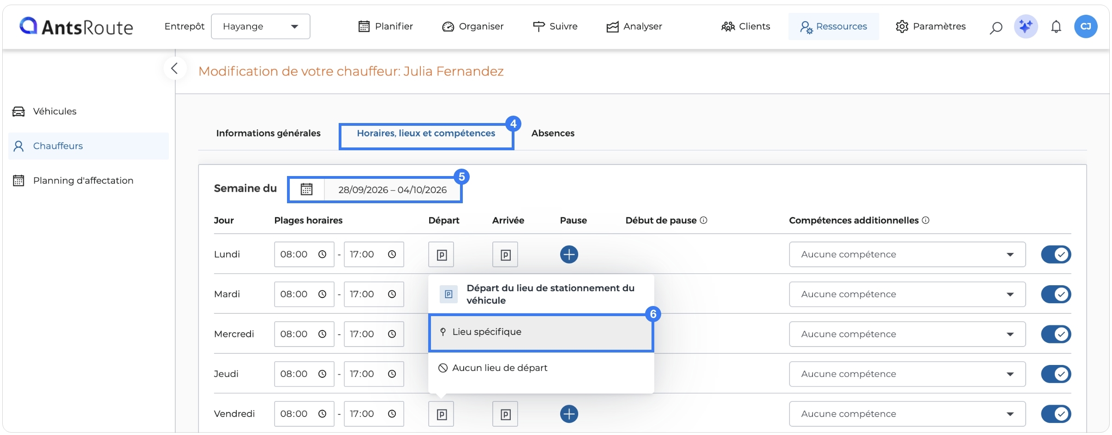Screen dimensions: 1112x435
Task: Switch off the Vendredi day toggle
Action: click(1056, 414)
